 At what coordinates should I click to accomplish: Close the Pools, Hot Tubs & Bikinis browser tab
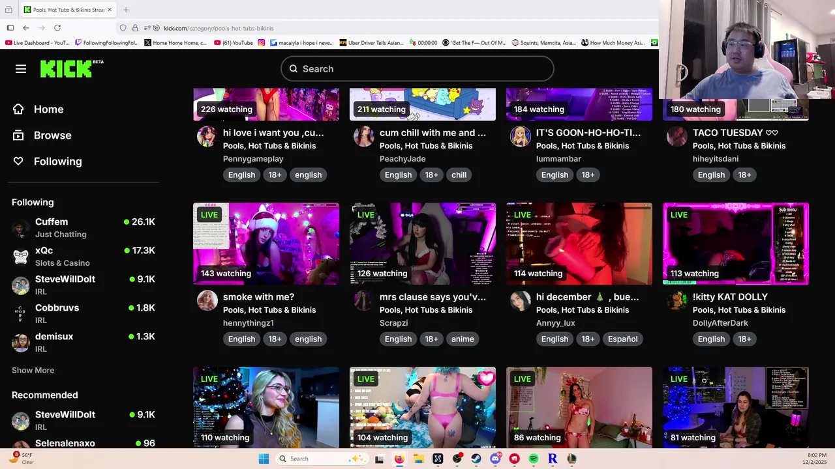[110, 10]
